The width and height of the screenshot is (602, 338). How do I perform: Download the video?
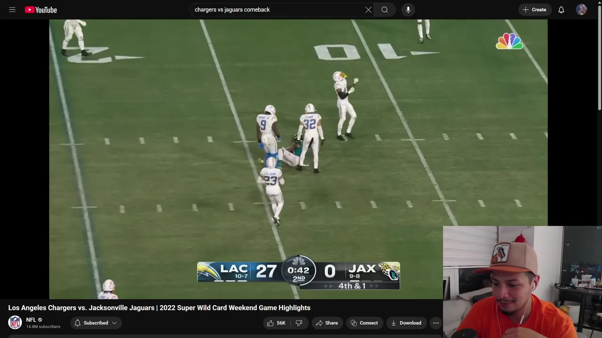tap(406, 323)
